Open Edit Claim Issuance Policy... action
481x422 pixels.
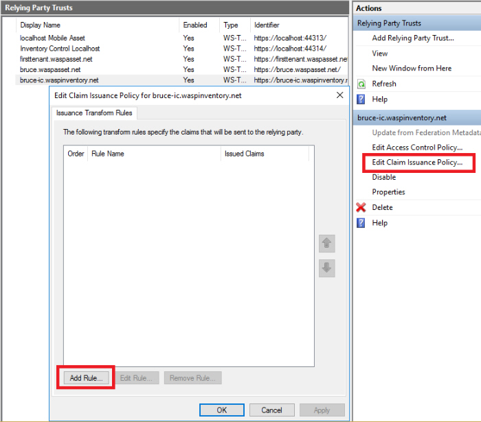click(x=417, y=163)
